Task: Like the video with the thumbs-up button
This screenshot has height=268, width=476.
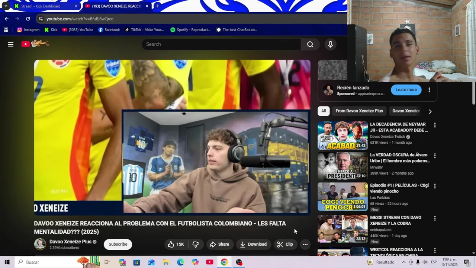Action: tap(176, 244)
